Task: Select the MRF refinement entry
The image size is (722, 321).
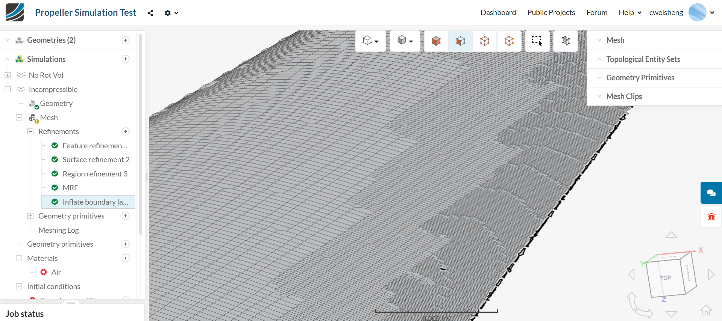Action: [x=70, y=188]
